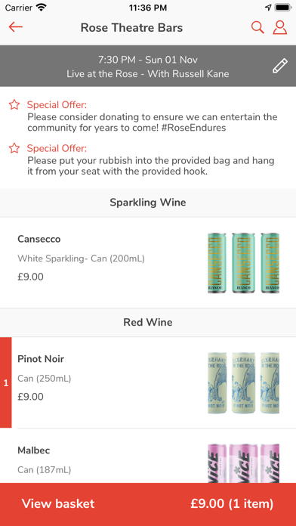The image size is (296, 526).
Task: Open search with the magnifier icon
Action: [x=257, y=27]
